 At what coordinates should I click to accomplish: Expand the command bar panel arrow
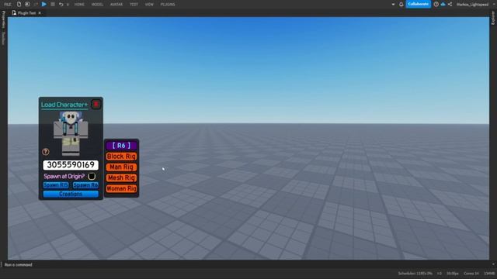click(493, 264)
